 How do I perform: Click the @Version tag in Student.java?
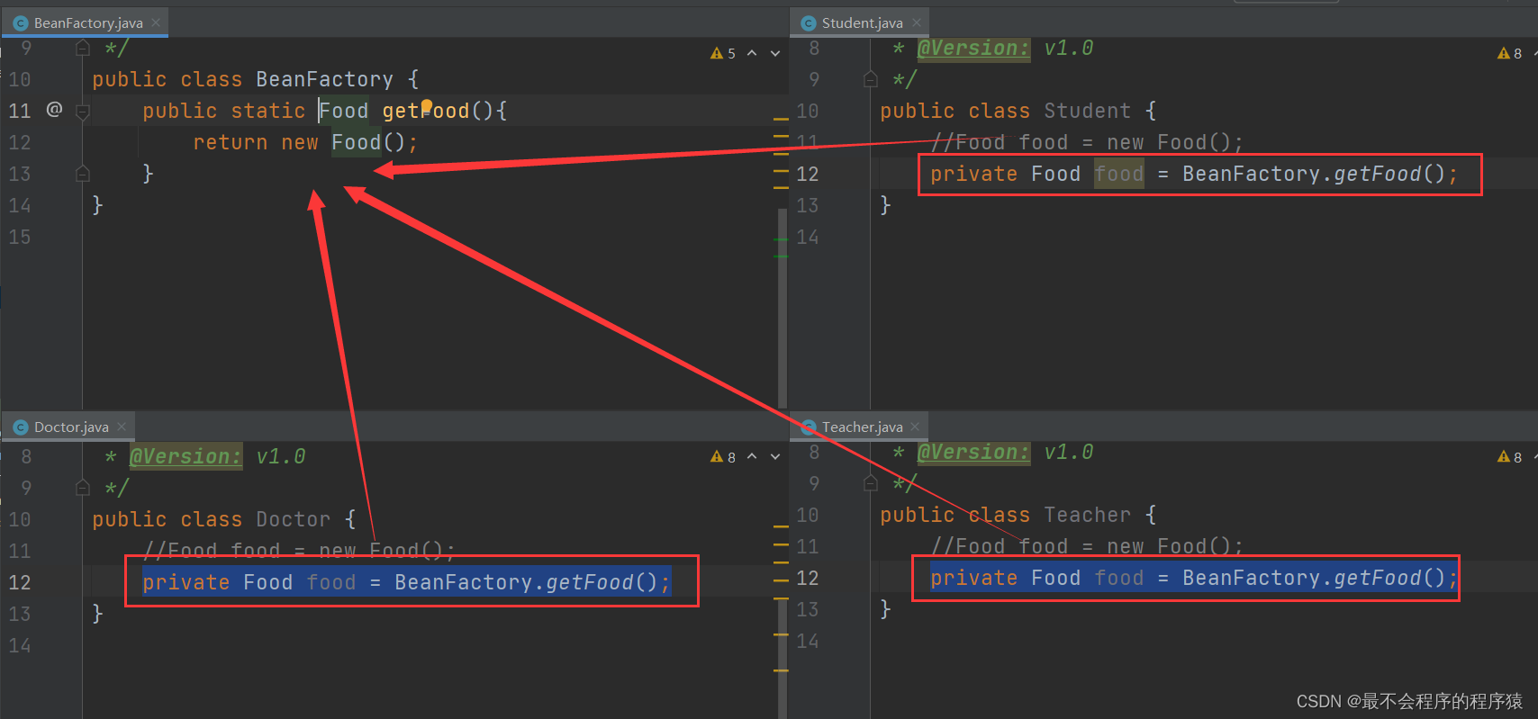[x=973, y=48]
